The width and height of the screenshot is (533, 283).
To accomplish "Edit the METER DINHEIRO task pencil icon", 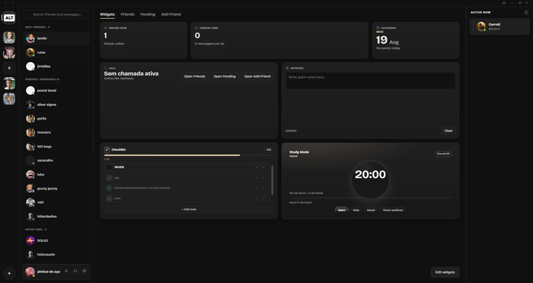I will tap(257, 188).
